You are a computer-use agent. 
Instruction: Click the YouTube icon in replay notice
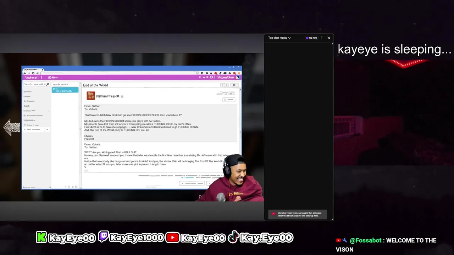[x=273, y=214]
